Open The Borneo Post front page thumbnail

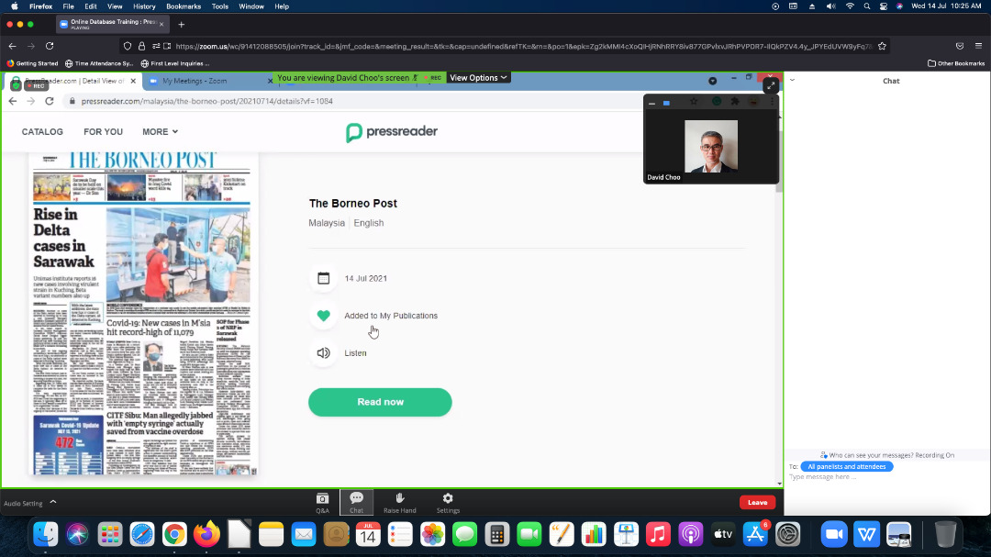(x=145, y=313)
